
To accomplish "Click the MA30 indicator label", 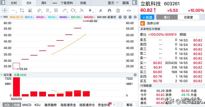I will tap(53, 17).
